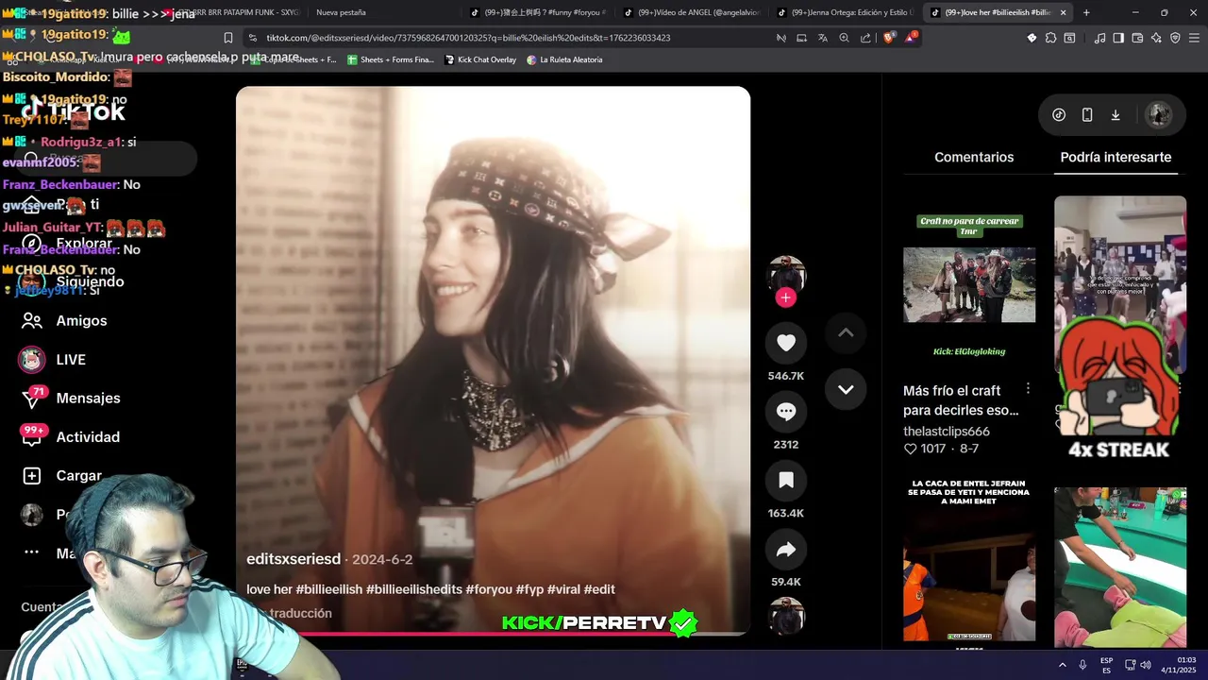
Task: Click the taskbar microphone icon
Action: pyautogui.click(x=1082, y=665)
